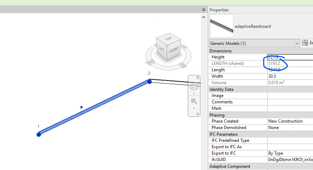Screen dimensions: 313x170
Task: Click the LENGTH (shared) parameter label
Action: (228, 63)
